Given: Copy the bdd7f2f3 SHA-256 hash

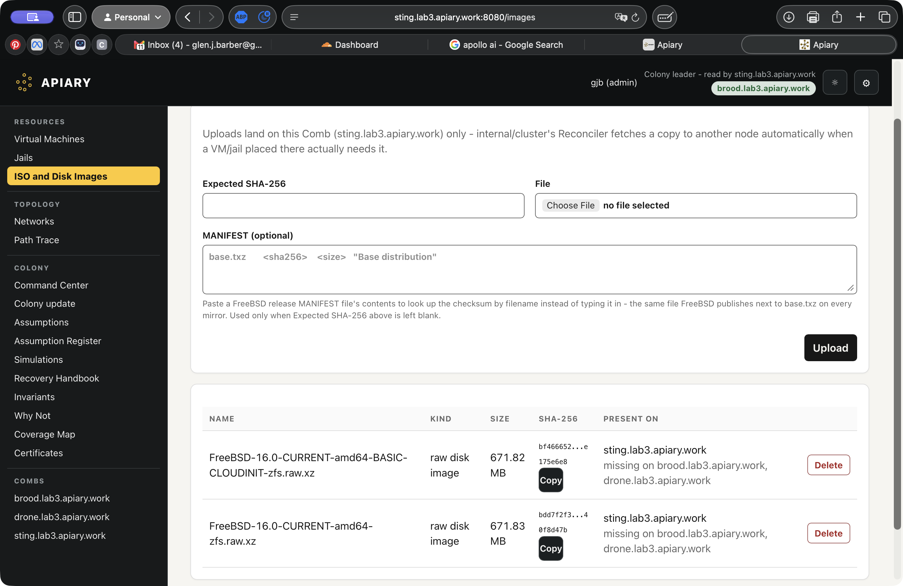Looking at the screenshot, I should tap(550, 548).
